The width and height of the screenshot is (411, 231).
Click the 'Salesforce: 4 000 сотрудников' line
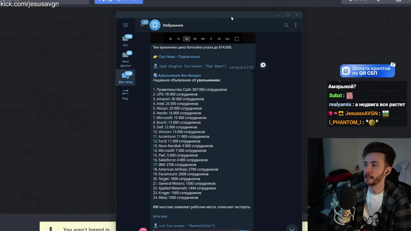(x=180, y=160)
